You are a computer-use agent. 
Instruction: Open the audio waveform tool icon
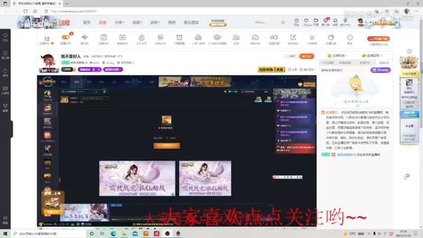(85, 37)
